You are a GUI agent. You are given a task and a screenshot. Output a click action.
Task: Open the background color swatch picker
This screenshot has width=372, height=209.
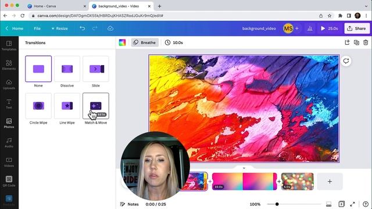coord(122,42)
